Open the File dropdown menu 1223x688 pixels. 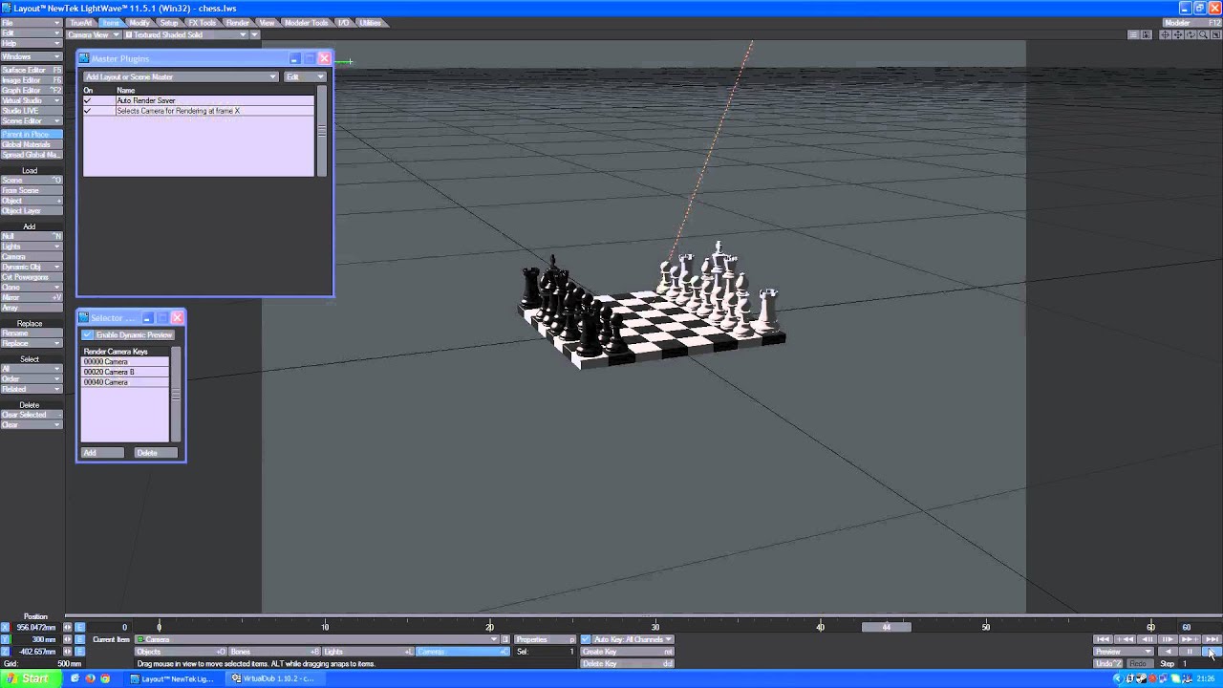[x=32, y=22]
